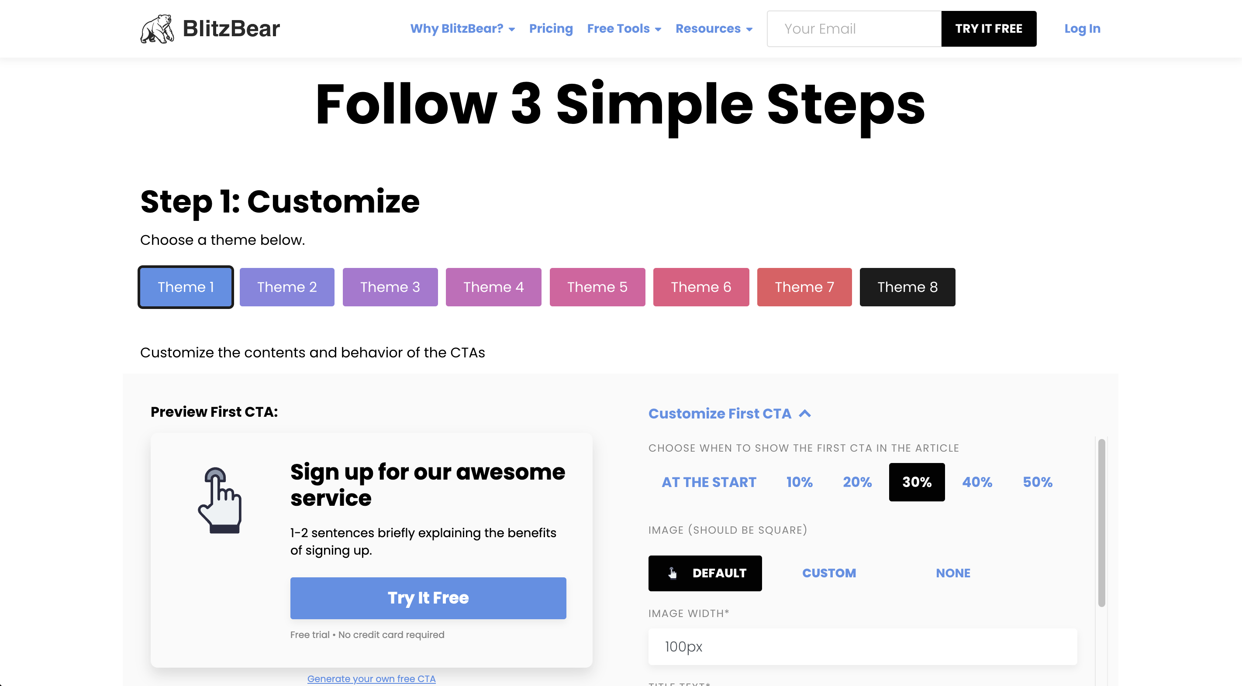Select Theme 3 color option
Screen dimensions: 1242x686
coord(390,286)
